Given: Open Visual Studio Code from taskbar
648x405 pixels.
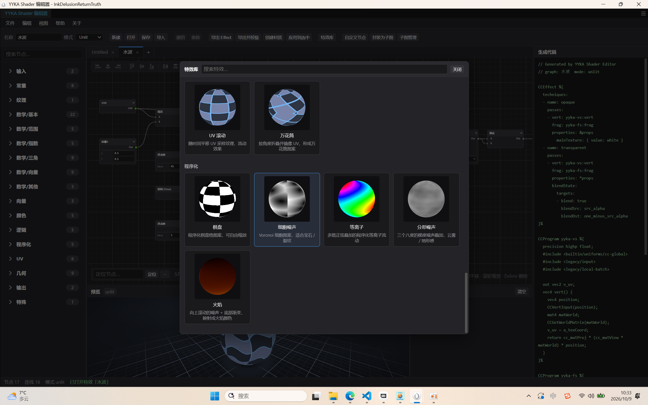Looking at the screenshot, I should tap(367, 396).
